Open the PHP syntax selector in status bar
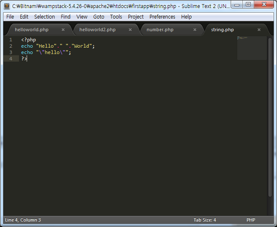The height and width of the screenshot is (227, 277). [x=251, y=220]
